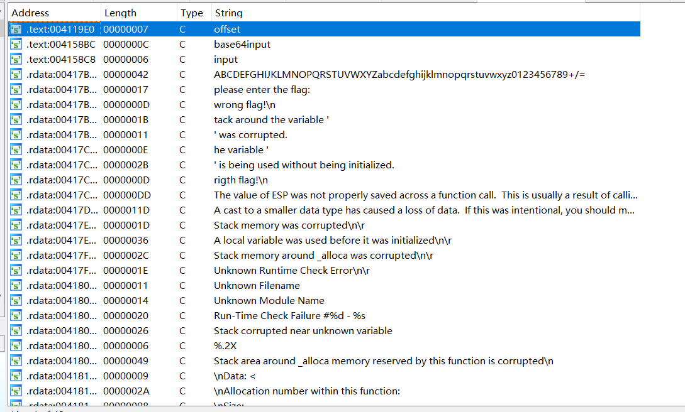The image size is (685, 412).
Task: Select the 'Stack corrupted near unknown variable' row
Action: click(x=303, y=330)
